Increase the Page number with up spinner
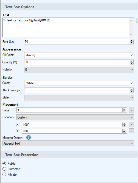The width and height of the screenshot is (138, 183). click(124, 109)
